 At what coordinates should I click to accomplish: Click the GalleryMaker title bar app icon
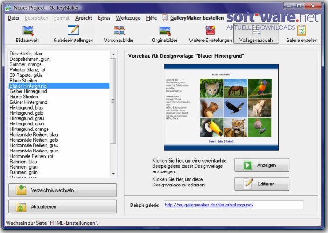click(8, 8)
